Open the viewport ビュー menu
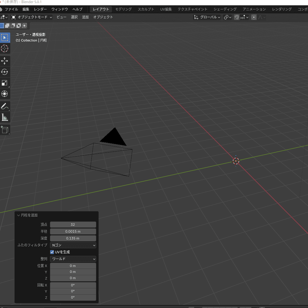308x308 pixels. click(x=62, y=17)
